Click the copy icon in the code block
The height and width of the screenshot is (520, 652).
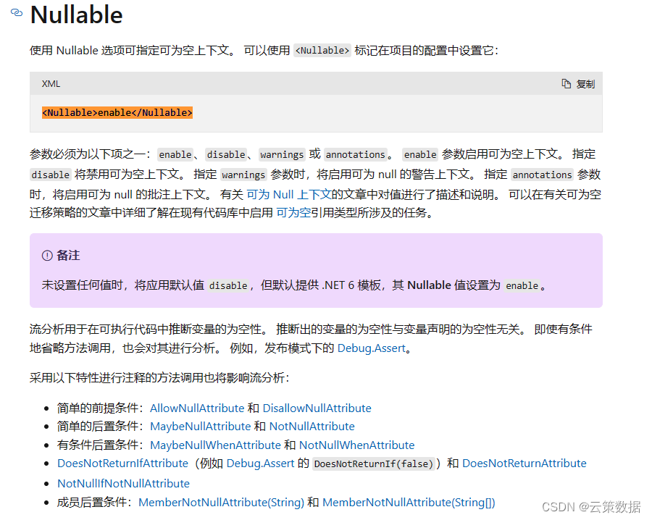pos(566,83)
